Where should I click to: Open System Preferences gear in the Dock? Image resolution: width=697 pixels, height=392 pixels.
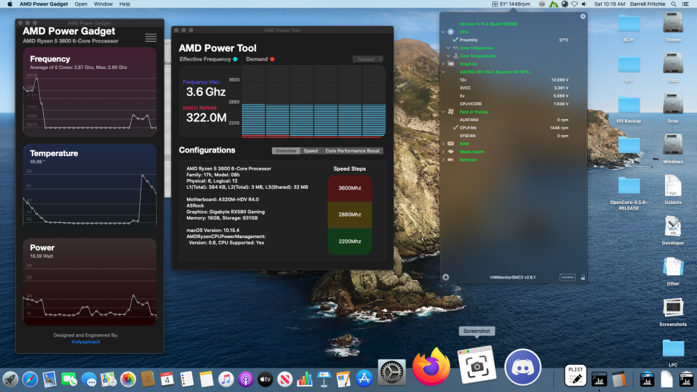coord(391,372)
